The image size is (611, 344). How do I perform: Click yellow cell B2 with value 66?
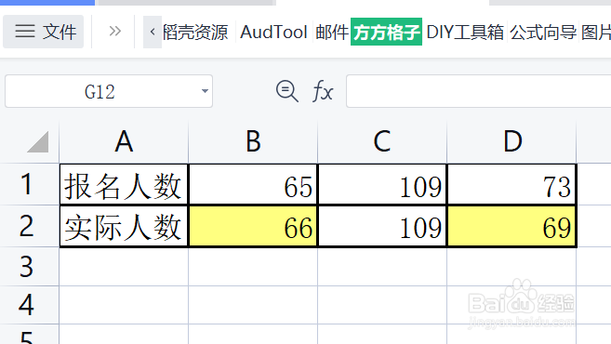pyautogui.click(x=253, y=226)
